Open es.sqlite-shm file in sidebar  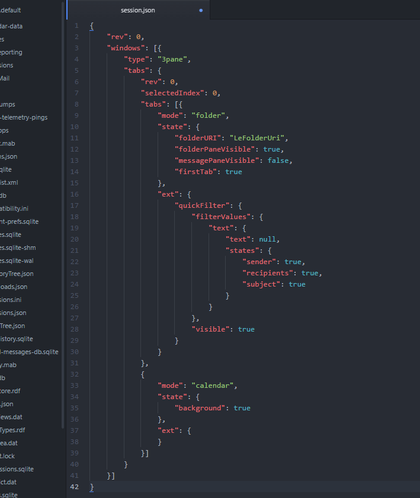point(18,248)
